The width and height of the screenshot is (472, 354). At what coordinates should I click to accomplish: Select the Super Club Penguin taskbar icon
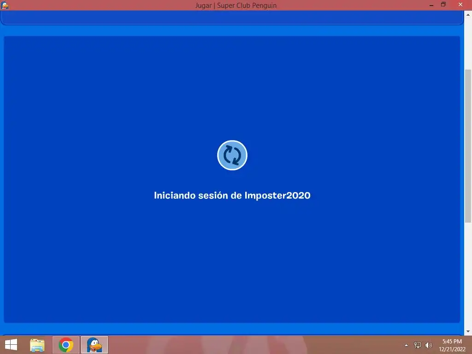(94, 345)
